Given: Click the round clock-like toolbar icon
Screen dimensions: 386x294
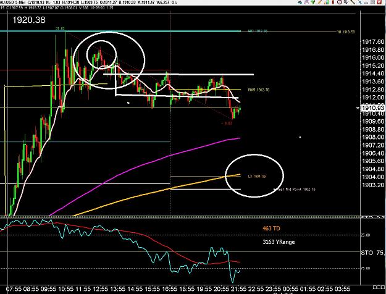Looking at the screenshot, I should [x=340, y=2].
